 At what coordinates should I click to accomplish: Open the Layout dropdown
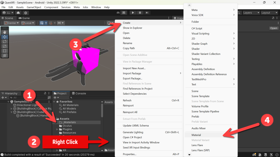(x=269, y=13)
